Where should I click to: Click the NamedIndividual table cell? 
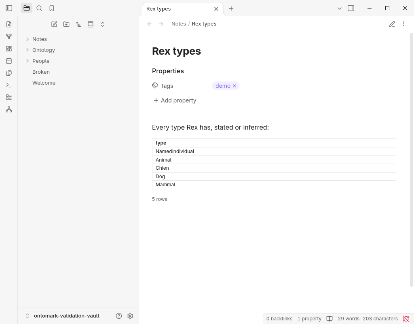[274, 151]
